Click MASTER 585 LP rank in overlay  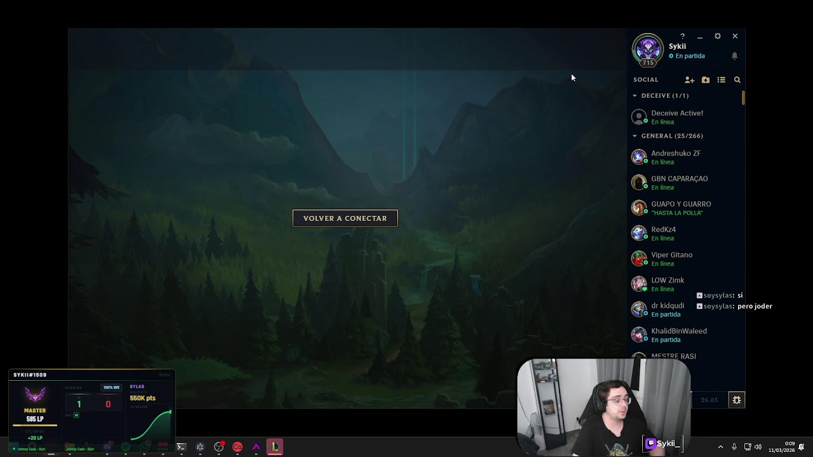35,415
